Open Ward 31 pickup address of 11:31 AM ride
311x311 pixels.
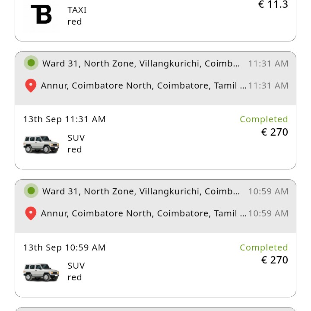[141, 63]
